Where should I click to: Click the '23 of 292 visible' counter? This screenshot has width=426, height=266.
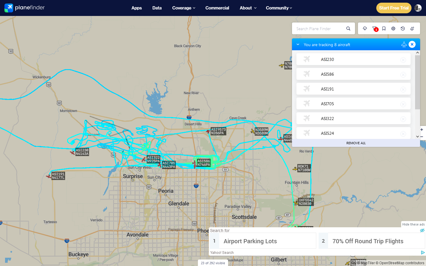pos(213,263)
